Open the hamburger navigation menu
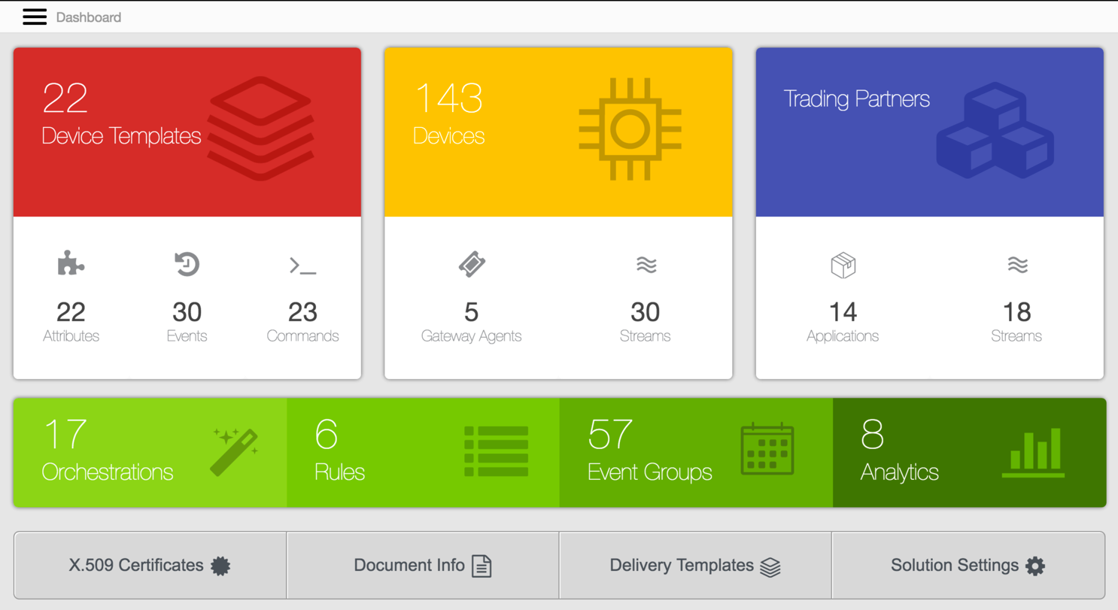Image resolution: width=1118 pixels, height=610 pixels. (x=35, y=17)
